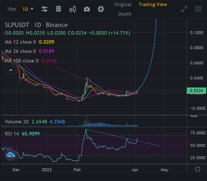Image resolution: width=207 pixels, height=181 pixels.
Task: Click the volume value 2.654B
Action: [x=39, y=122]
